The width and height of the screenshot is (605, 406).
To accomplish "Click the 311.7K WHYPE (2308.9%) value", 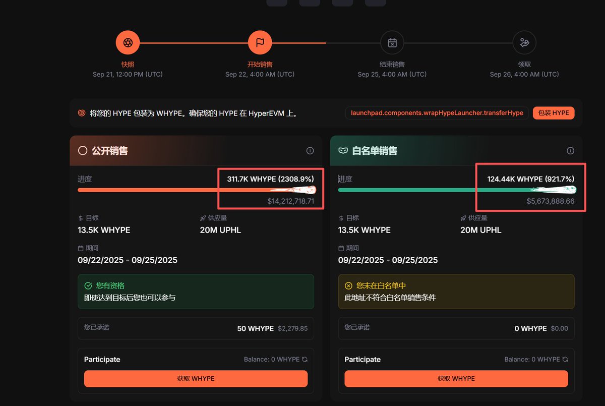I will tap(270, 179).
